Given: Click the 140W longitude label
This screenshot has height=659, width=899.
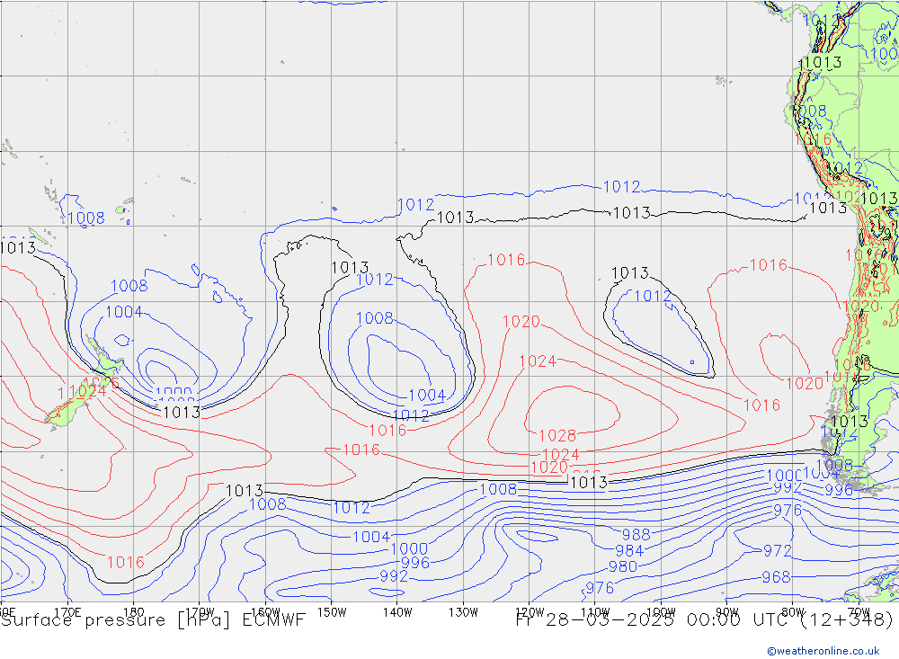Looking at the screenshot, I should (398, 612).
